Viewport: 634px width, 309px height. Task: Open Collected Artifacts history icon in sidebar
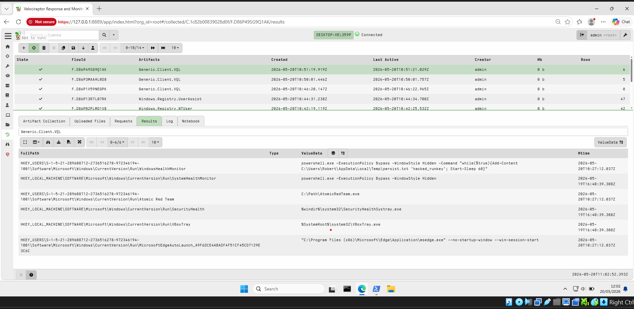click(x=8, y=135)
